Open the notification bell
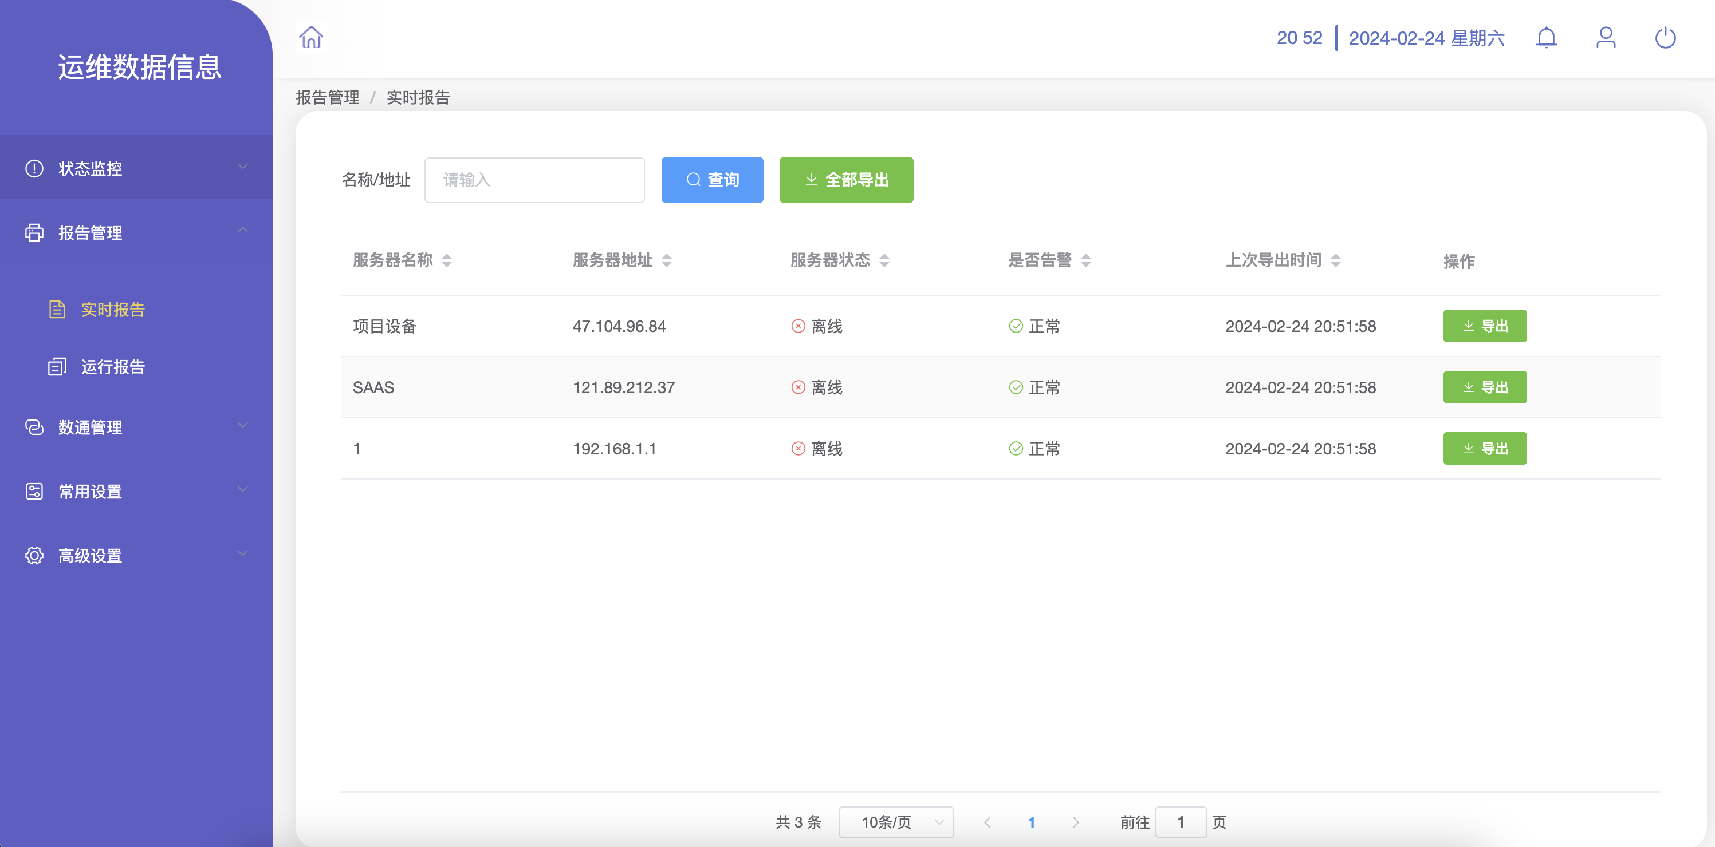The width and height of the screenshot is (1715, 847). point(1546,37)
